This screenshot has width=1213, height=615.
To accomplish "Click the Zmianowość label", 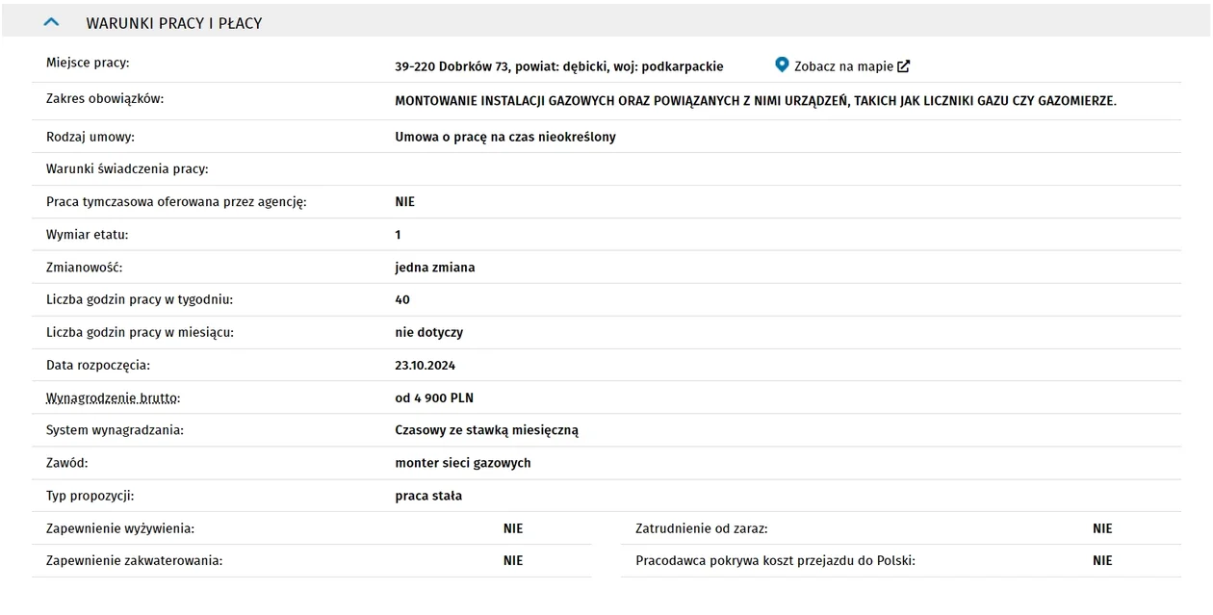I will [85, 268].
